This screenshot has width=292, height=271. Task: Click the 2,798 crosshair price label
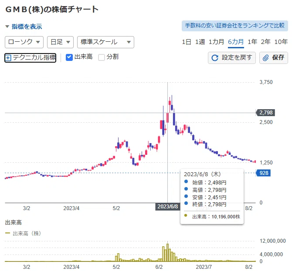[265, 113]
